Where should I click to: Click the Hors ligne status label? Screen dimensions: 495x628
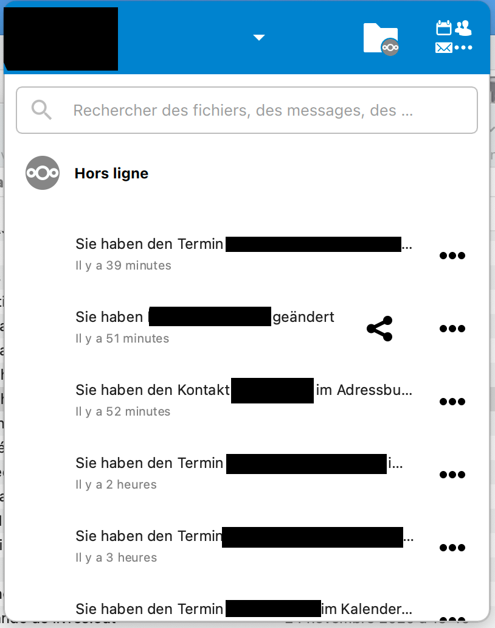pos(111,173)
